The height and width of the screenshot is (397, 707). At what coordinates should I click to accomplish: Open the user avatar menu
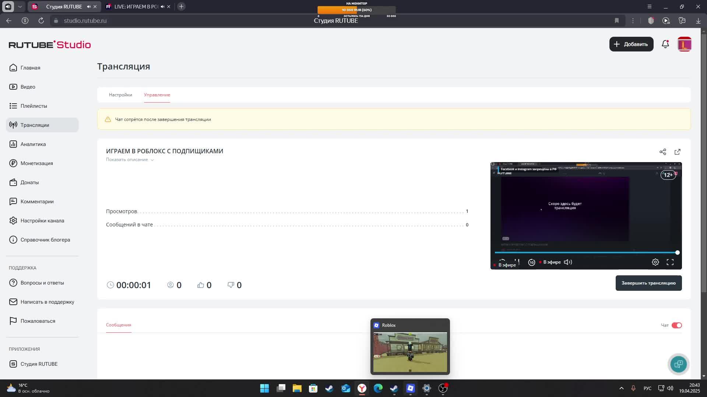click(685, 44)
